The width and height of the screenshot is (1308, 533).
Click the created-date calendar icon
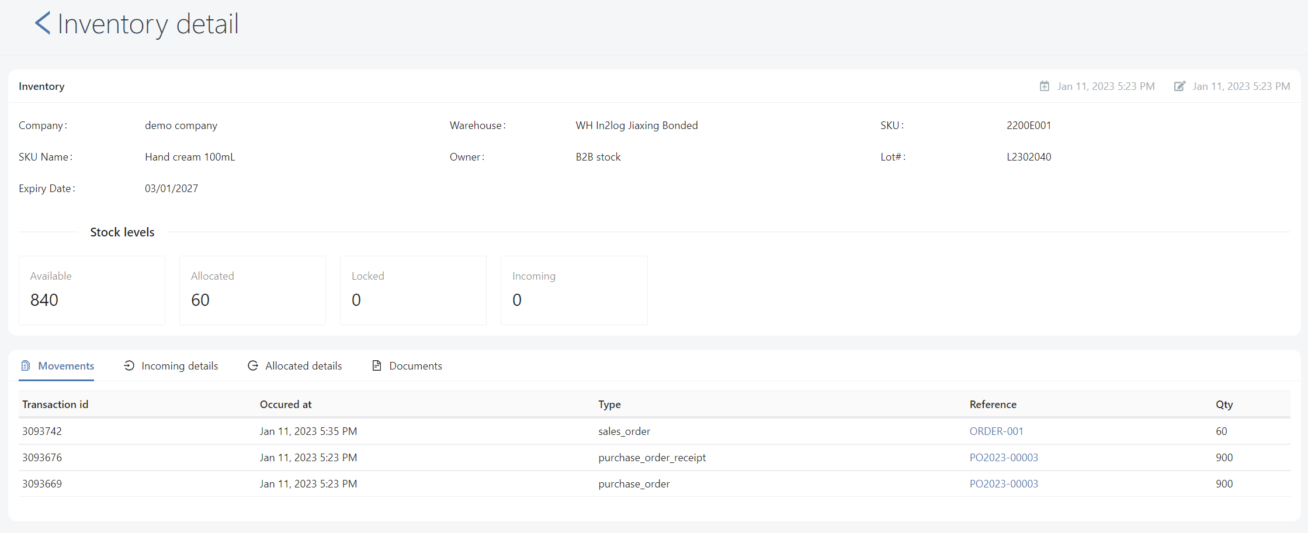click(x=1045, y=86)
